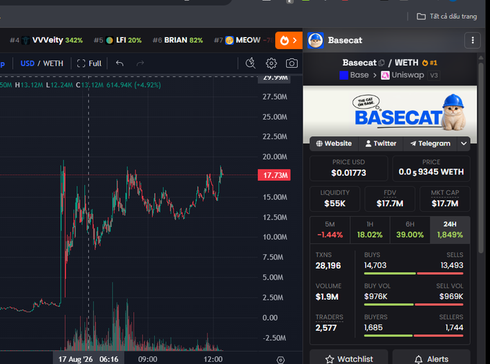Image resolution: width=490 pixels, height=364 pixels.
Task: Click the VOLUME $1.9M value
Action: coord(327,297)
